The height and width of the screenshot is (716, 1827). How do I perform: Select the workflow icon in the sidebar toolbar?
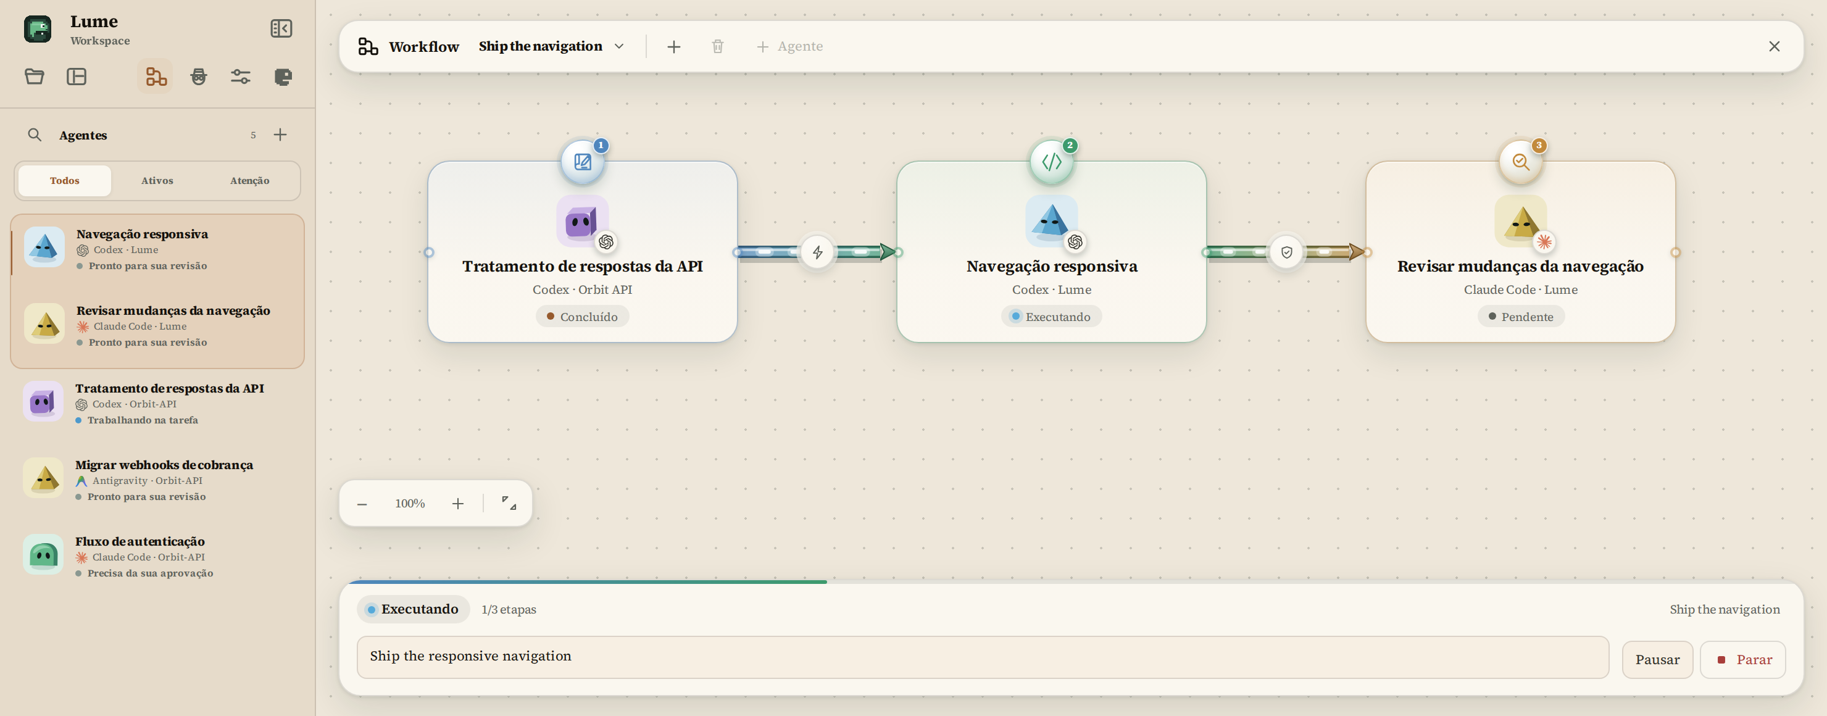pyautogui.click(x=156, y=77)
